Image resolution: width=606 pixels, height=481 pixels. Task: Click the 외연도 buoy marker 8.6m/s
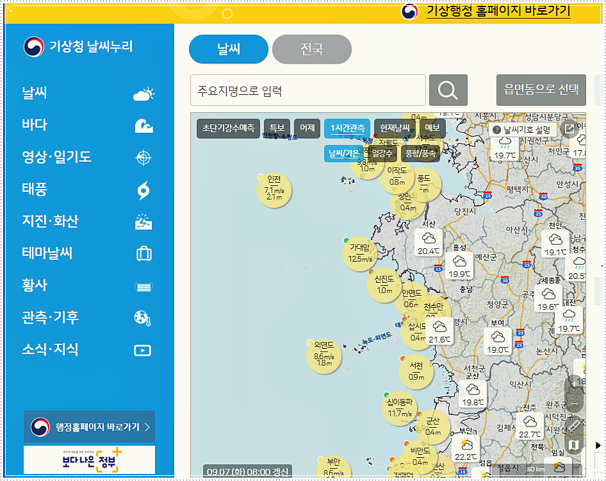[324, 357]
